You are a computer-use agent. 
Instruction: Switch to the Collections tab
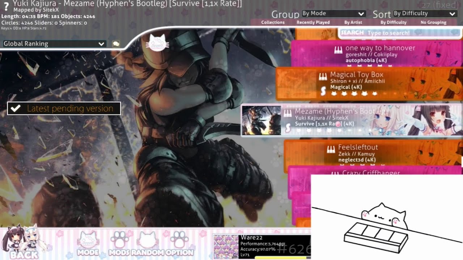point(273,22)
